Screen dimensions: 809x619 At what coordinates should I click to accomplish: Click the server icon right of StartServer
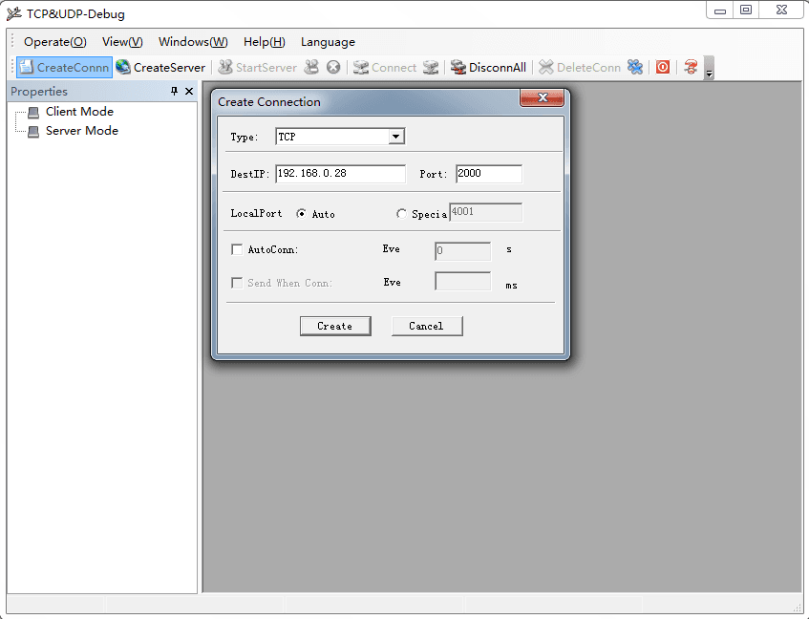pos(311,67)
